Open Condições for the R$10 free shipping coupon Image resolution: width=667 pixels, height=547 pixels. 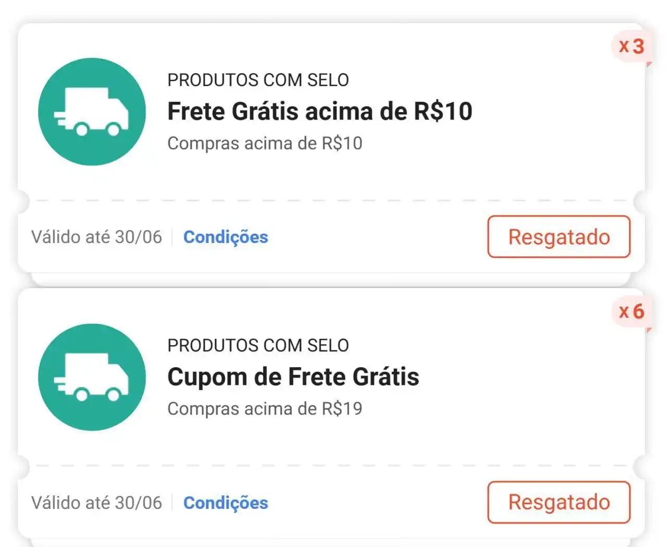[x=226, y=237]
